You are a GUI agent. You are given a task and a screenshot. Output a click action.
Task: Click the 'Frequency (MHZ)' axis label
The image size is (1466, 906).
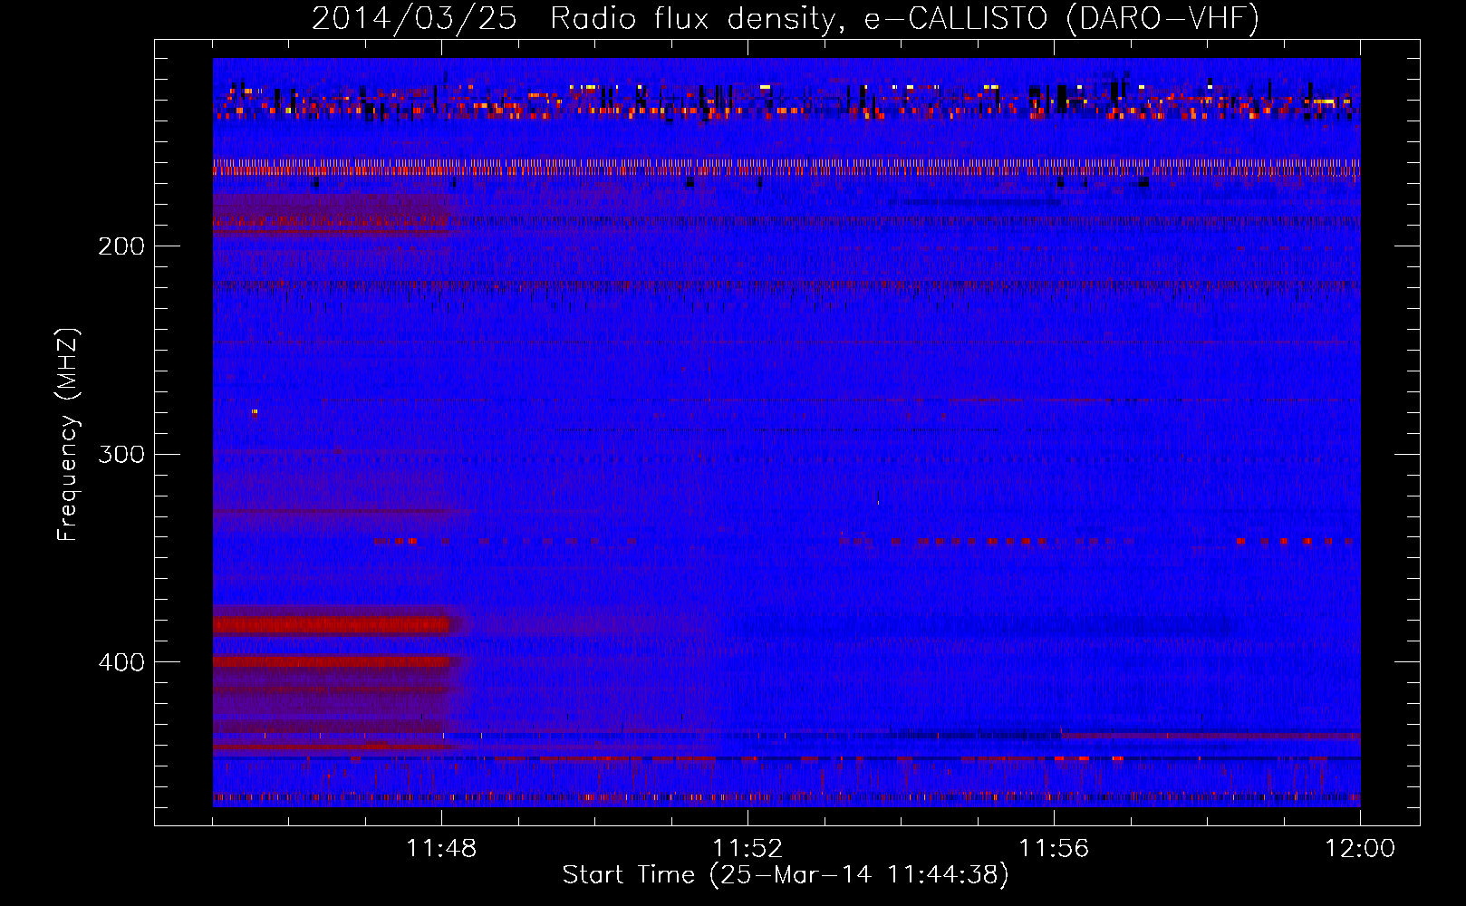68,435
